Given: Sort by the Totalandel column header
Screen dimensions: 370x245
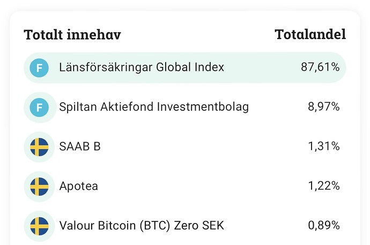Looking at the screenshot, I should click(310, 35).
